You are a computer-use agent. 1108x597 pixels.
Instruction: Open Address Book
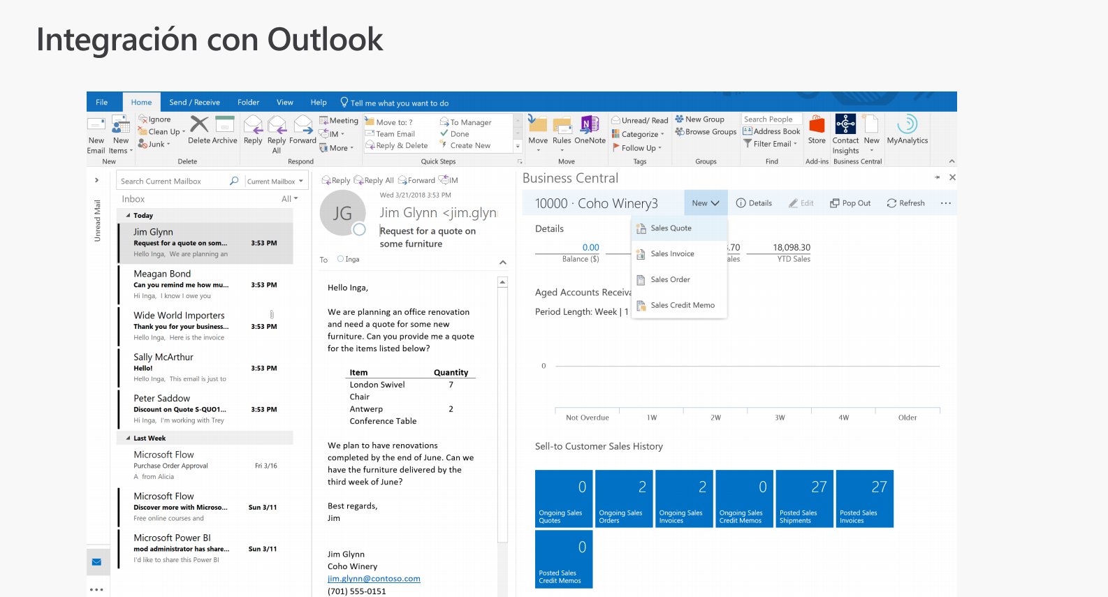772,131
